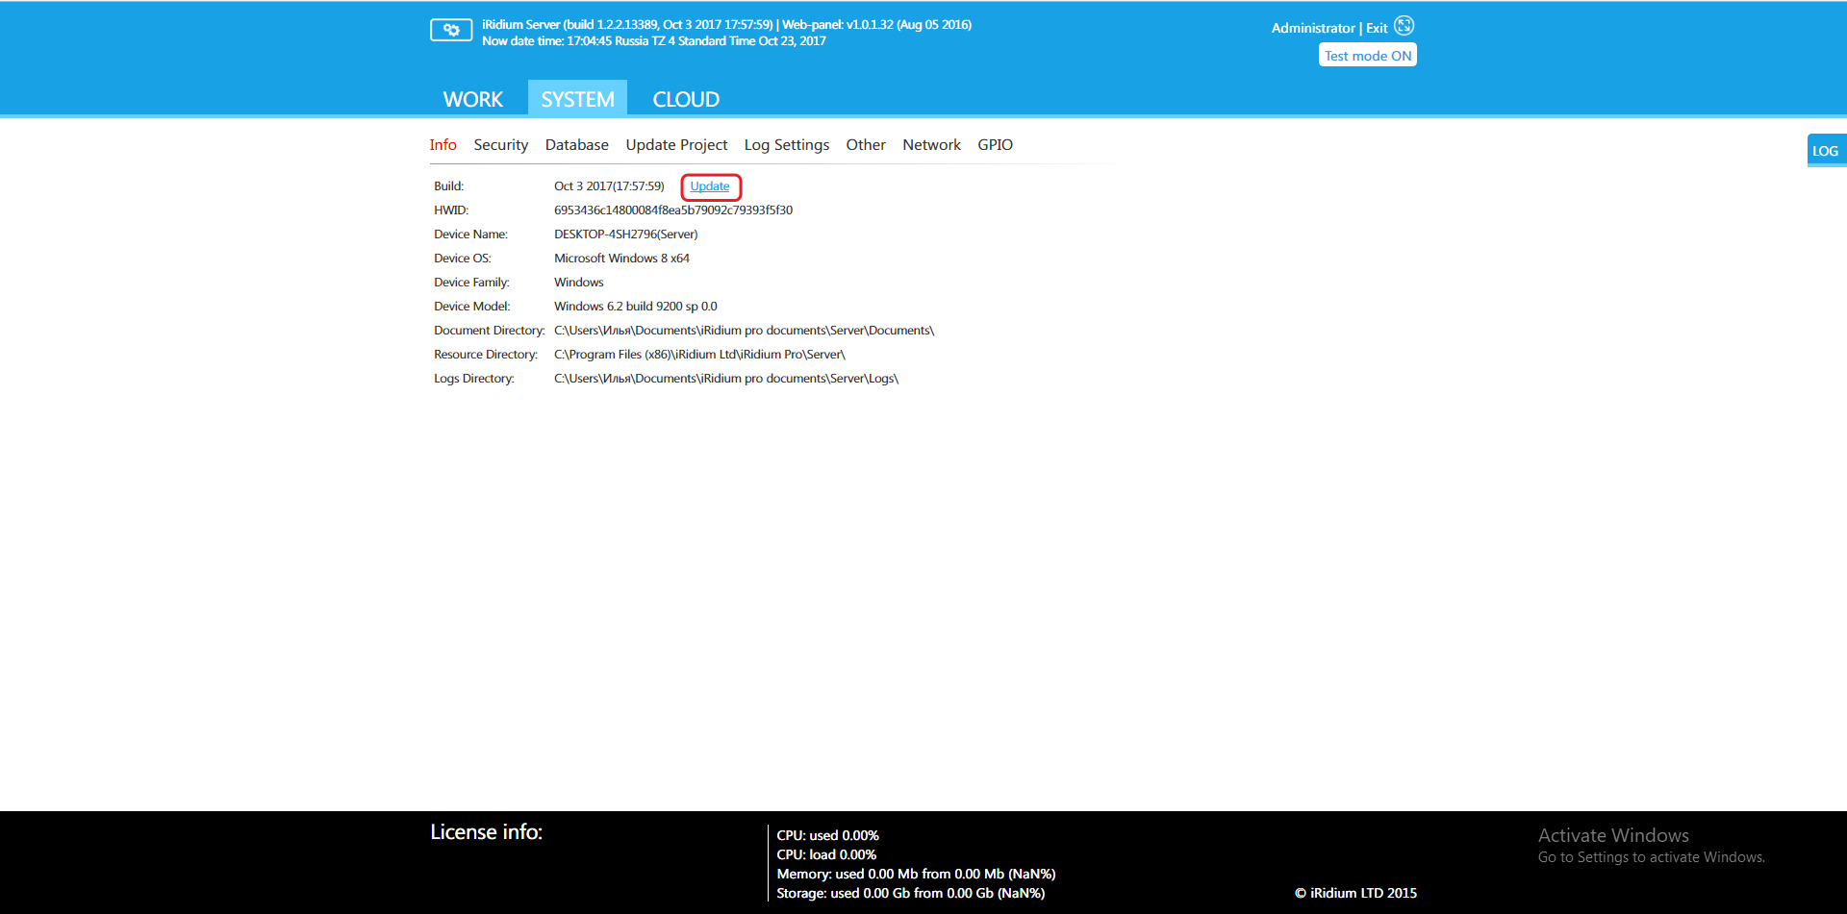The image size is (1847, 914).
Task: Select the Info sub-tab
Action: point(443,145)
